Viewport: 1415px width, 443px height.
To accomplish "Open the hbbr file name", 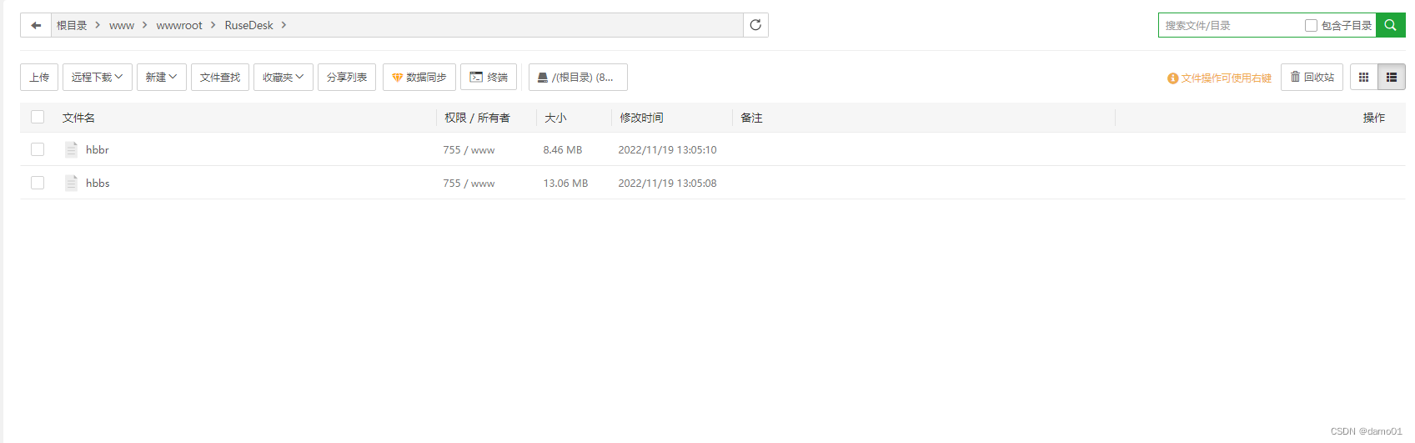I will [x=98, y=149].
